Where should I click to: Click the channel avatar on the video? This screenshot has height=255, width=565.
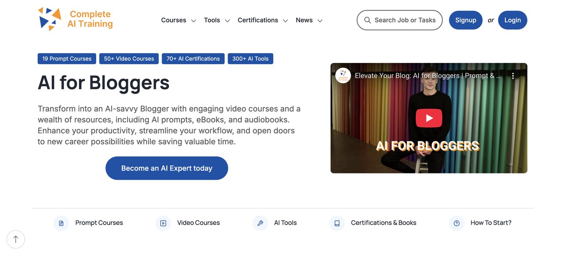coord(343,76)
